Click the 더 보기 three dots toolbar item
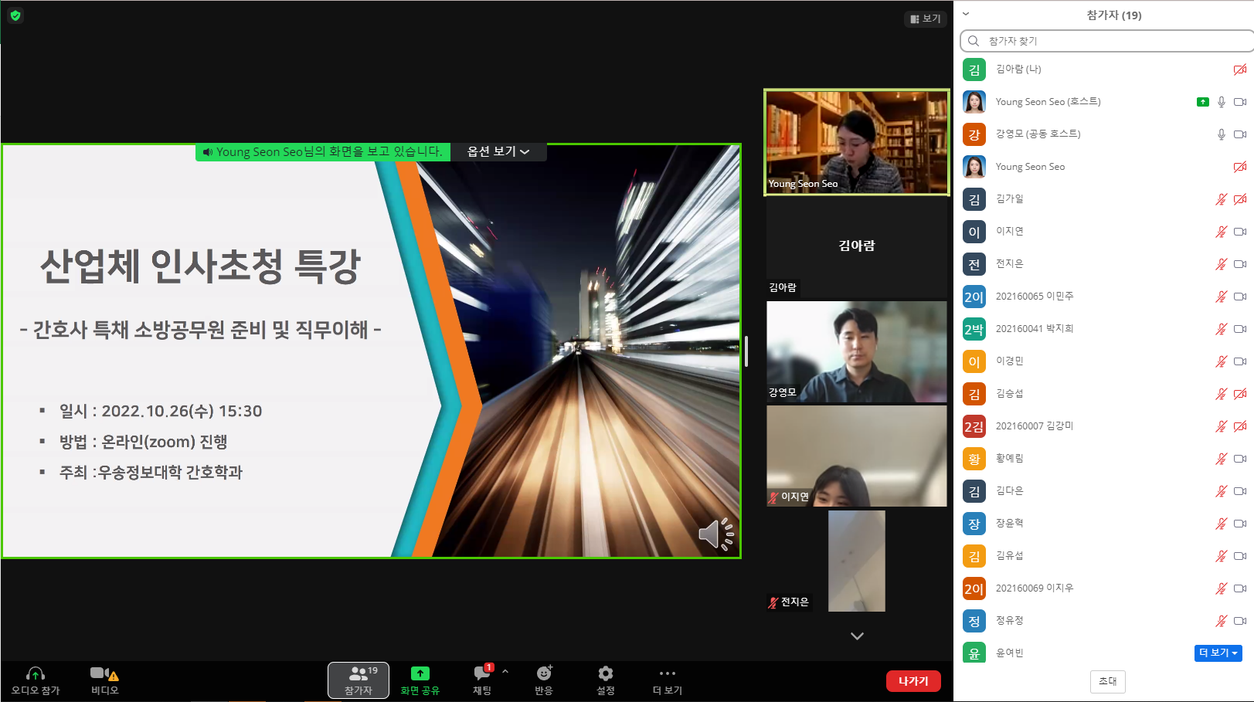This screenshot has height=702, width=1254. (x=668, y=680)
